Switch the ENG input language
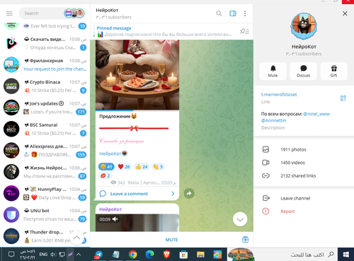 point(43,255)
